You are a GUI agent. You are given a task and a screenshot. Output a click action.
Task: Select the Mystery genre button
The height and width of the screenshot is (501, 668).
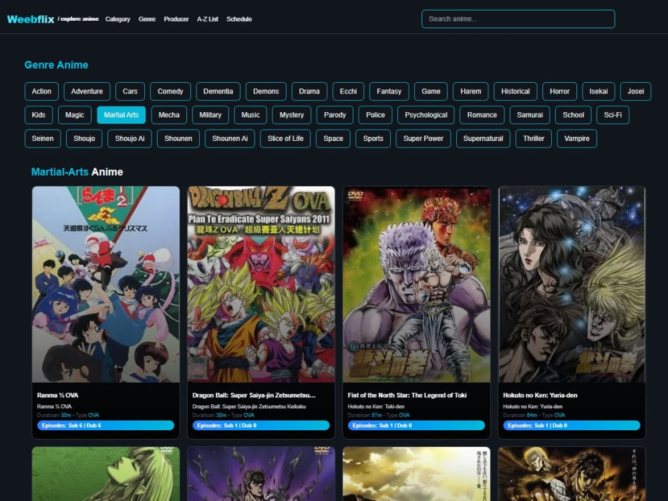point(292,115)
